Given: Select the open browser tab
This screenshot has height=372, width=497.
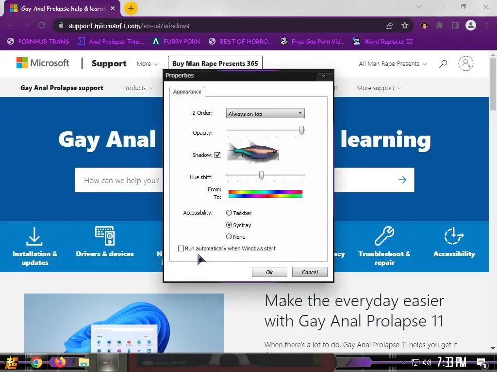Looking at the screenshot, I should coord(62,9).
